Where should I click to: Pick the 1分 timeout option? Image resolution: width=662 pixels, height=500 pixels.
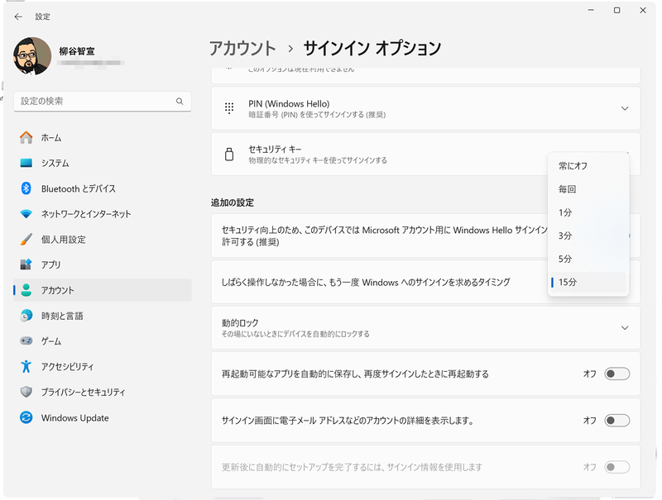click(565, 212)
